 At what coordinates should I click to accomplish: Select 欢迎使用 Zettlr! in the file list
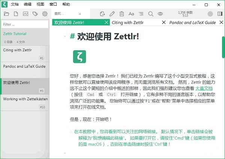tap(25, 86)
